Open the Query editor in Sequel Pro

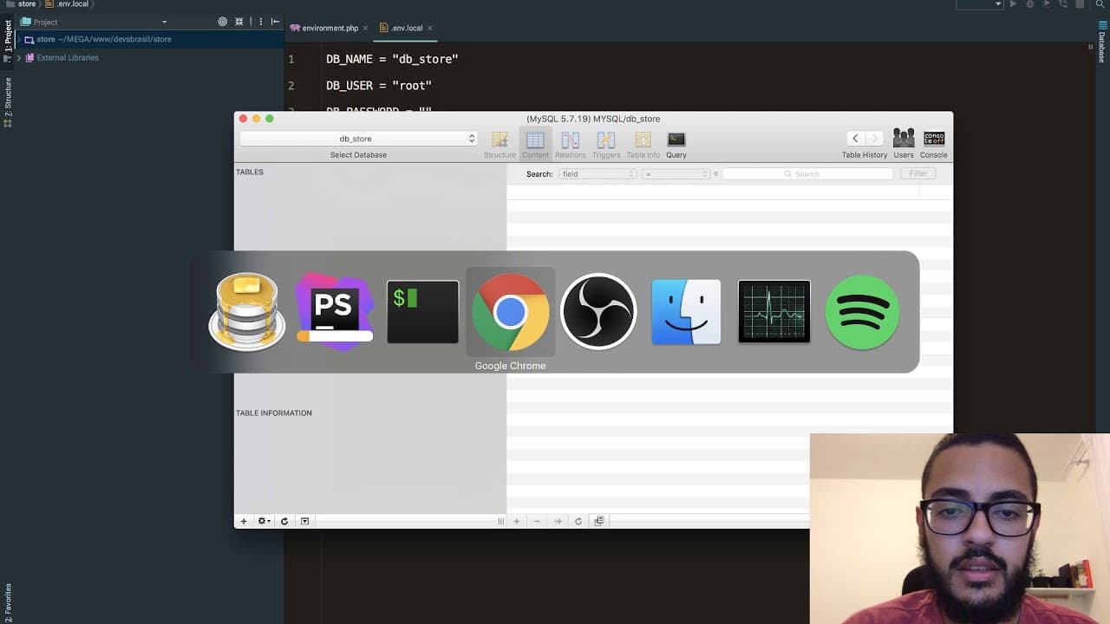pyautogui.click(x=676, y=145)
